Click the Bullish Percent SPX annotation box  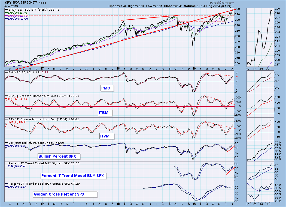(59, 156)
